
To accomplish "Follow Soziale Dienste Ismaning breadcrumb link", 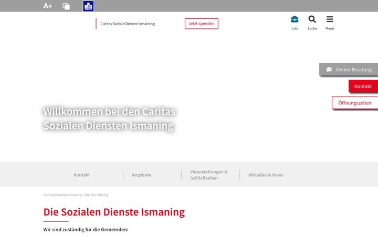I will coord(62,195).
